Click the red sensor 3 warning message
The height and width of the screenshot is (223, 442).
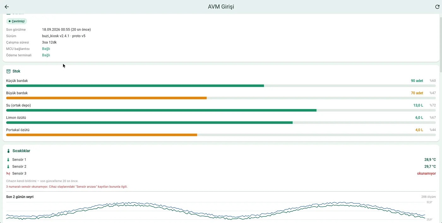pyautogui.click(x=67, y=187)
